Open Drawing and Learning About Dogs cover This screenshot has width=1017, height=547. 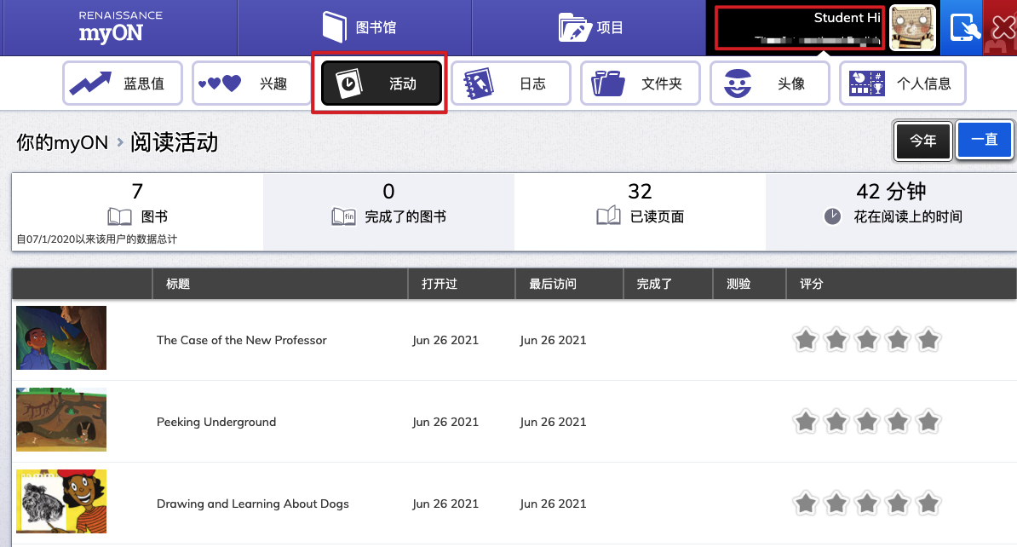[x=61, y=502]
